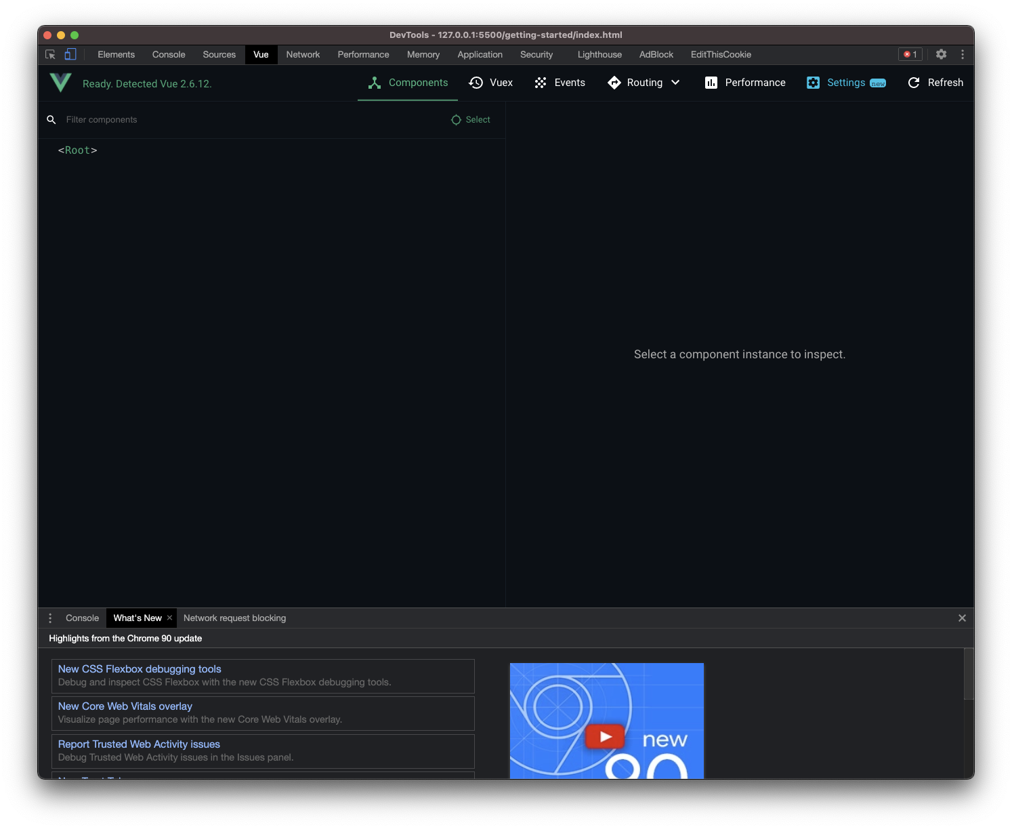Image resolution: width=1012 pixels, height=829 pixels.
Task: Click the What's New panel scrollbar
Action: (969, 674)
